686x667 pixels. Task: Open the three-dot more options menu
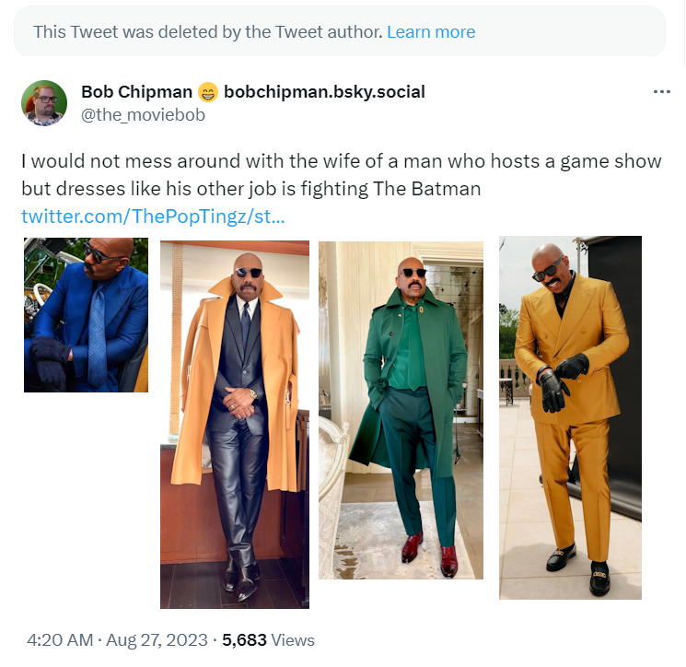(x=661, y=92)
